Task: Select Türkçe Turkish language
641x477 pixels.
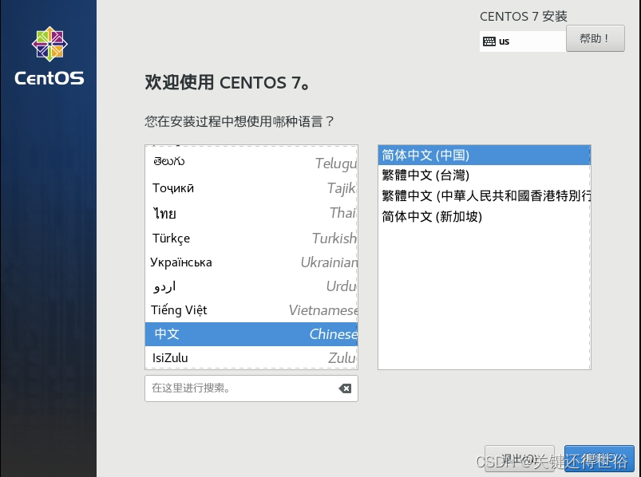Action: click(239, 237)
